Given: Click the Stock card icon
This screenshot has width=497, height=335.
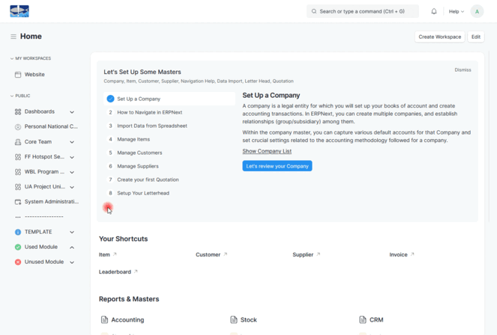Looking at the screenshot, I should point(234,319).
